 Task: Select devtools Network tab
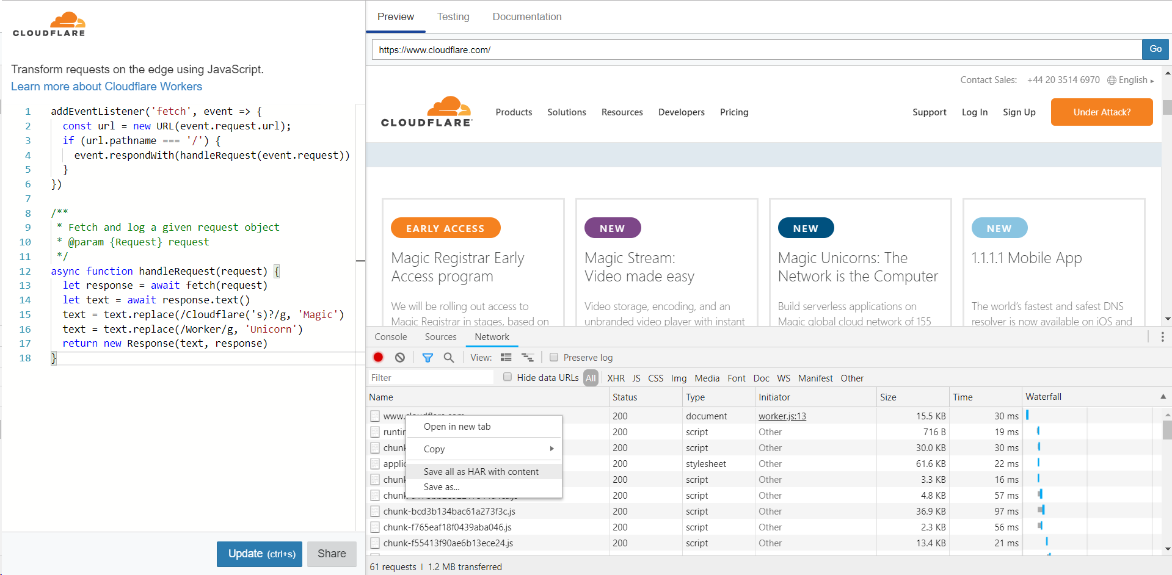pyautogui.click(x=492, y=337)
